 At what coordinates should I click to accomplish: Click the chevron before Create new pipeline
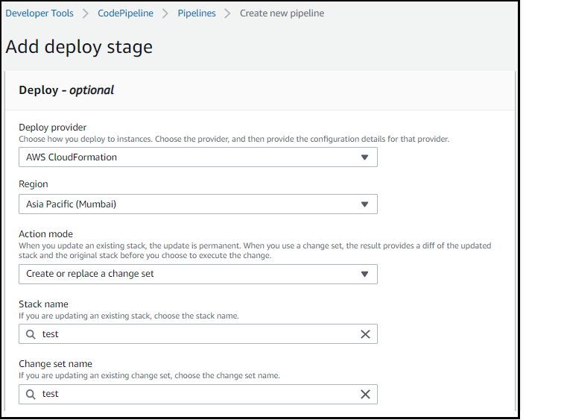(227, 13)
